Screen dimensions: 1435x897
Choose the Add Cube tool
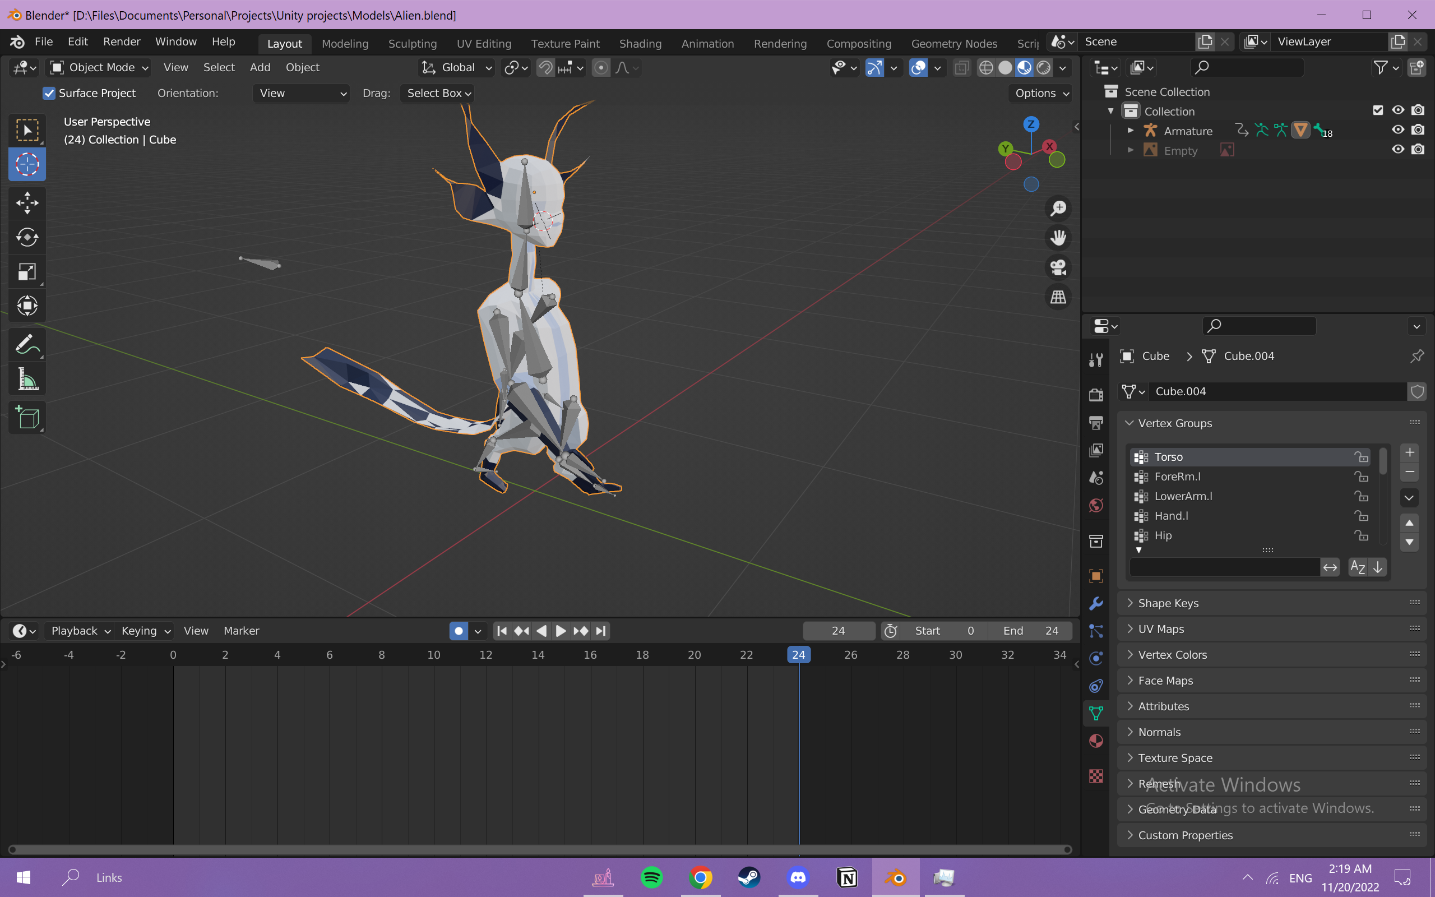click(x=27, y=418)
